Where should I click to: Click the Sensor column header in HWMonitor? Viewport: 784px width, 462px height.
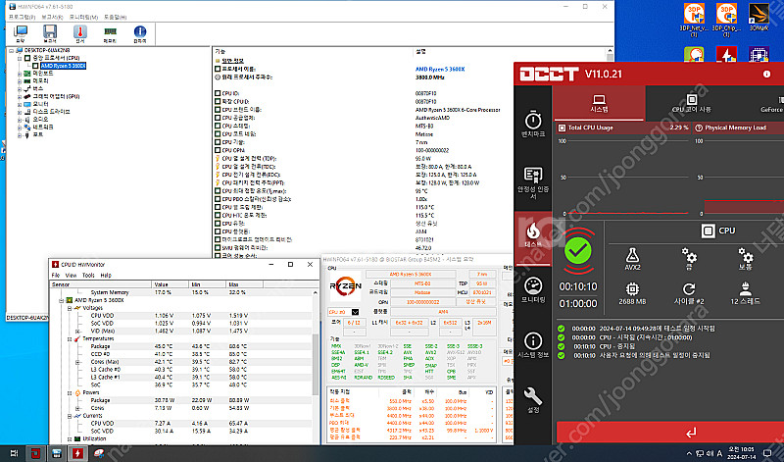pyautogui.click(x=100, y=284)
